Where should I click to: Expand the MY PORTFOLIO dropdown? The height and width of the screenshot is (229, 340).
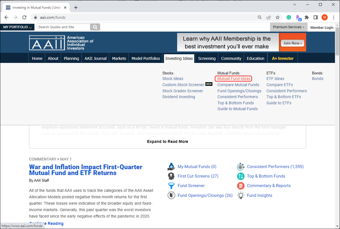pos(18,27)
